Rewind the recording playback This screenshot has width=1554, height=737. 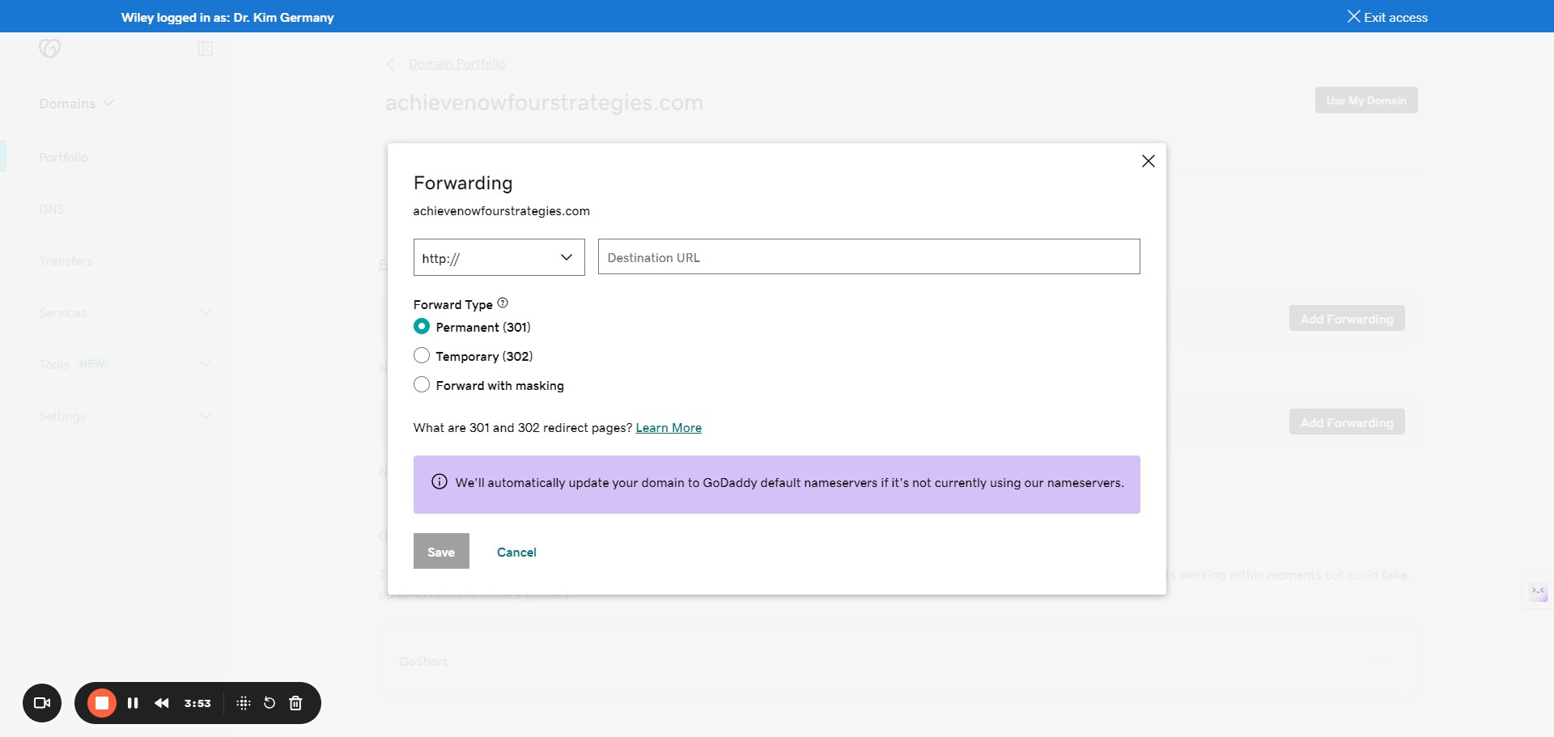(x=162, y=702)
